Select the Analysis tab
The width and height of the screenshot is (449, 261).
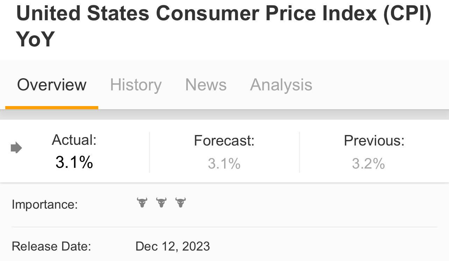(281, 85)
